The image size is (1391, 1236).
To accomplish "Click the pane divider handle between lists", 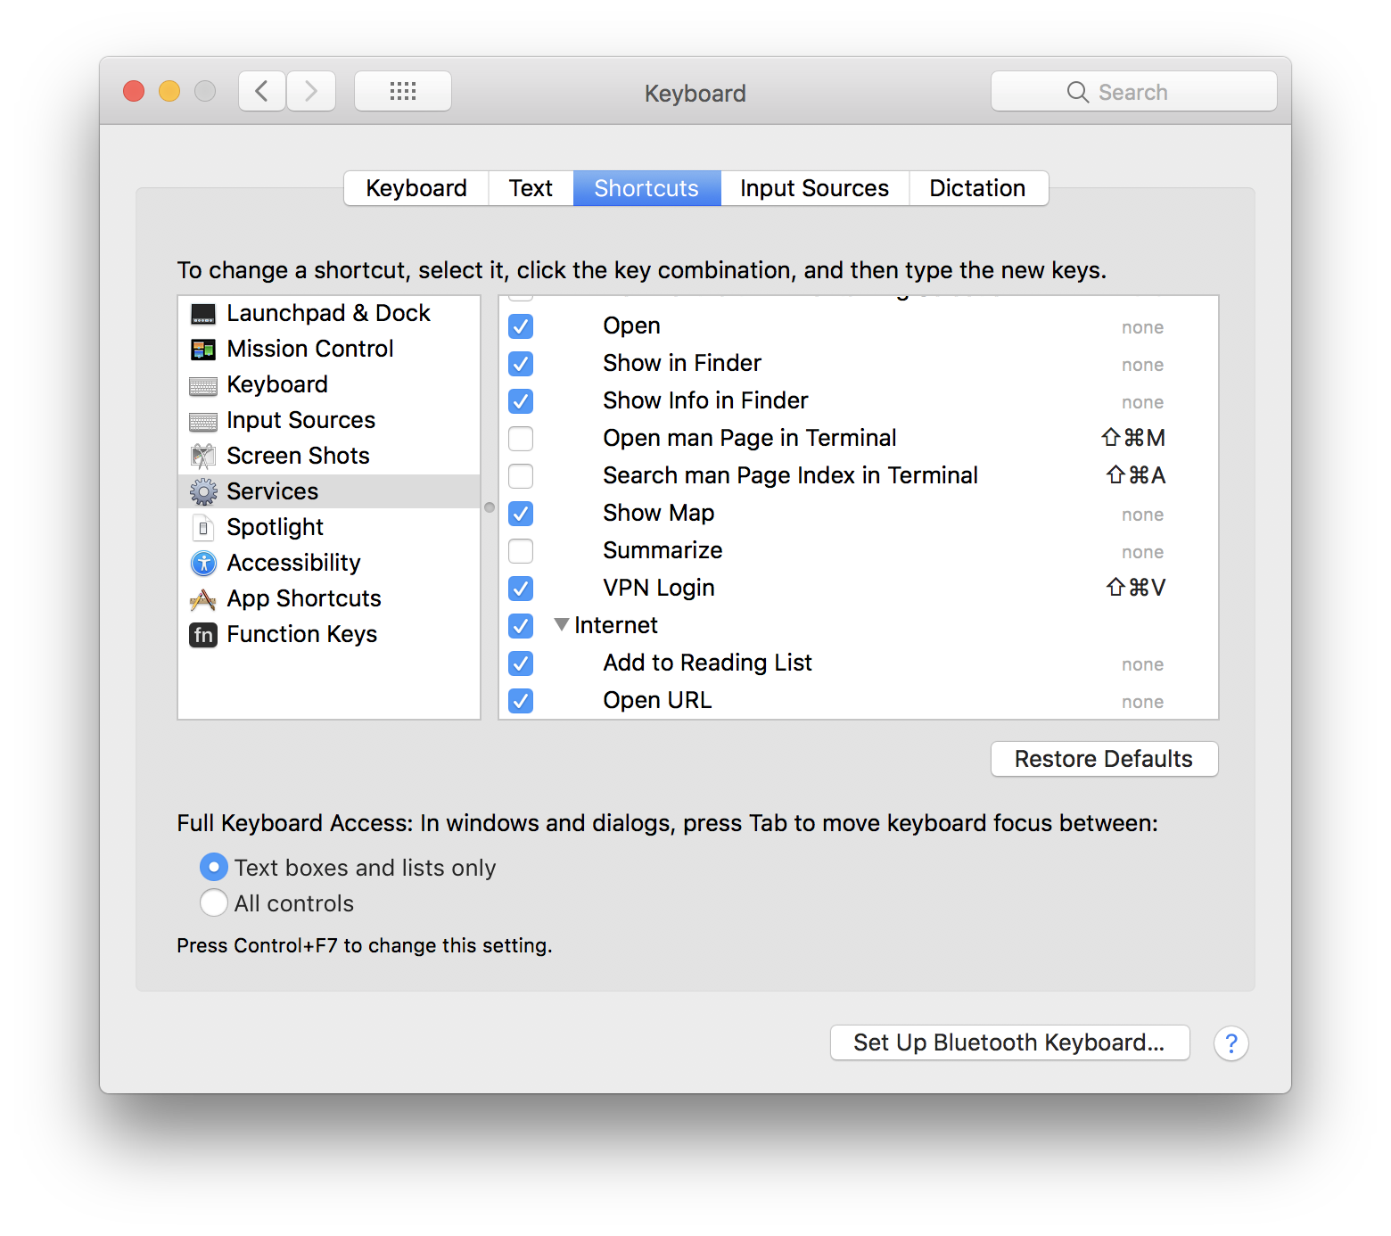I will tap(490, 507).
